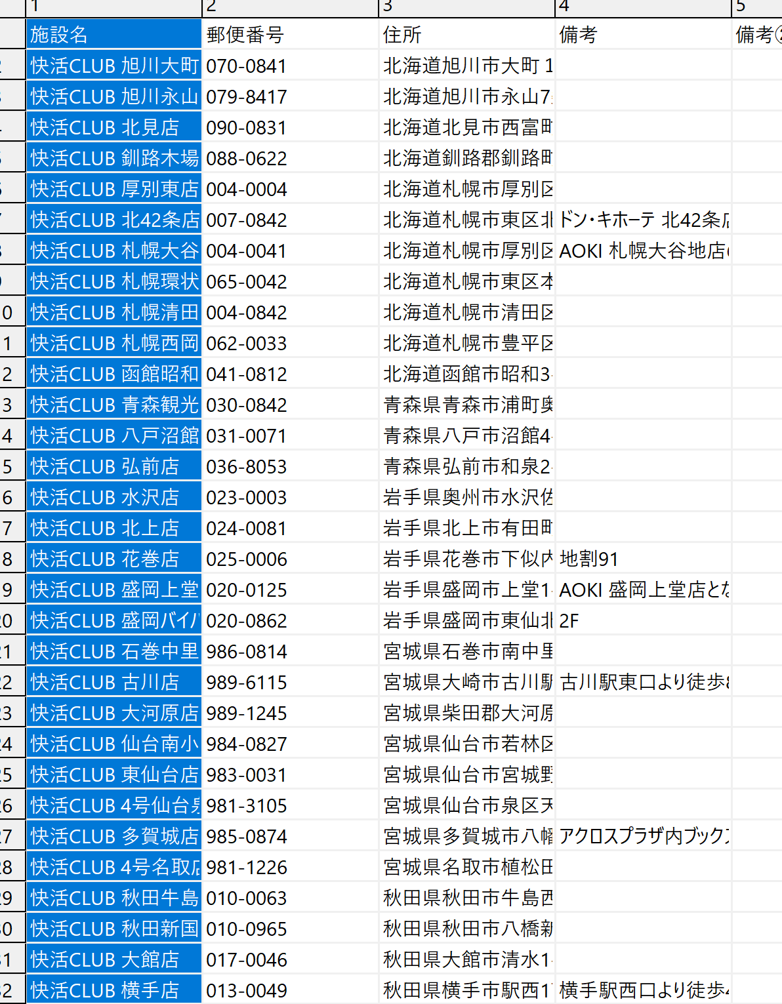Select note cell 横手駅西口より徒歩
Screen dimensions: 782x1004
[x=643, y=990]
